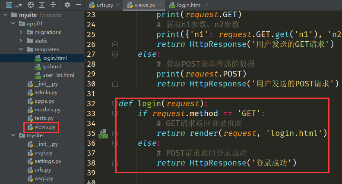Toggle code fold marker at line 27
Viewport: 342px width, 184px height.
tap(115, 54)
